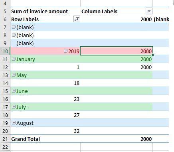
Task: Collapse the July group
Action: [x=14, y=107]
